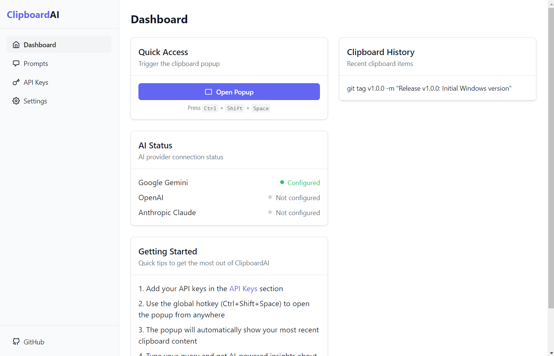Click the Prompts speech bubble icon
The height and width of the screenshot is (356, 554).
(16, 63)
